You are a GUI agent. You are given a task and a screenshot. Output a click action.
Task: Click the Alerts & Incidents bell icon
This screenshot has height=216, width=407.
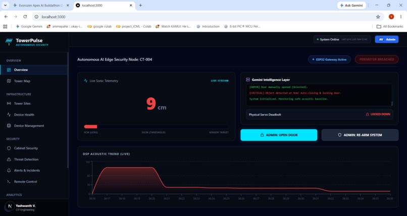click(x=9, y=171)
